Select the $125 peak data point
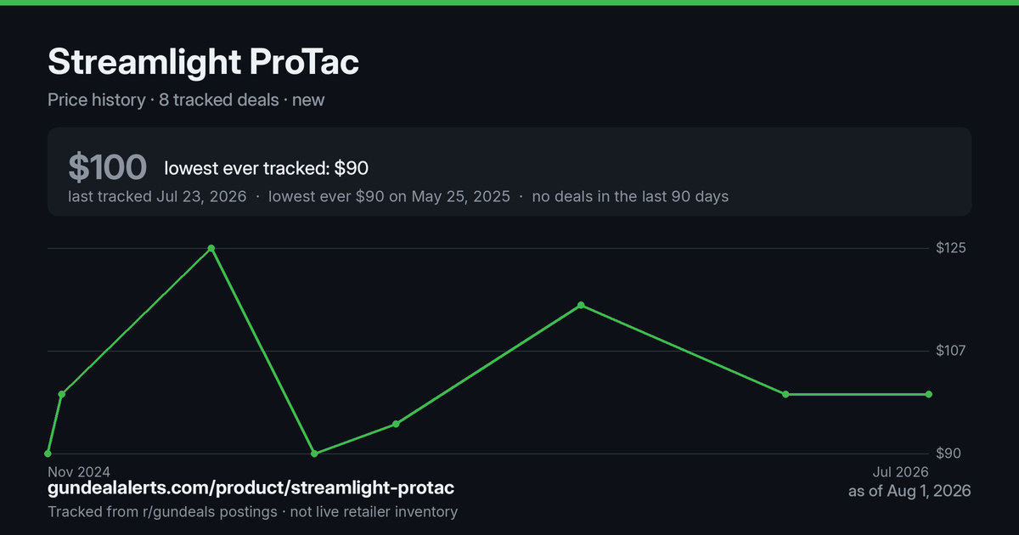This screenshot has height=535, width=1019. 211,248
